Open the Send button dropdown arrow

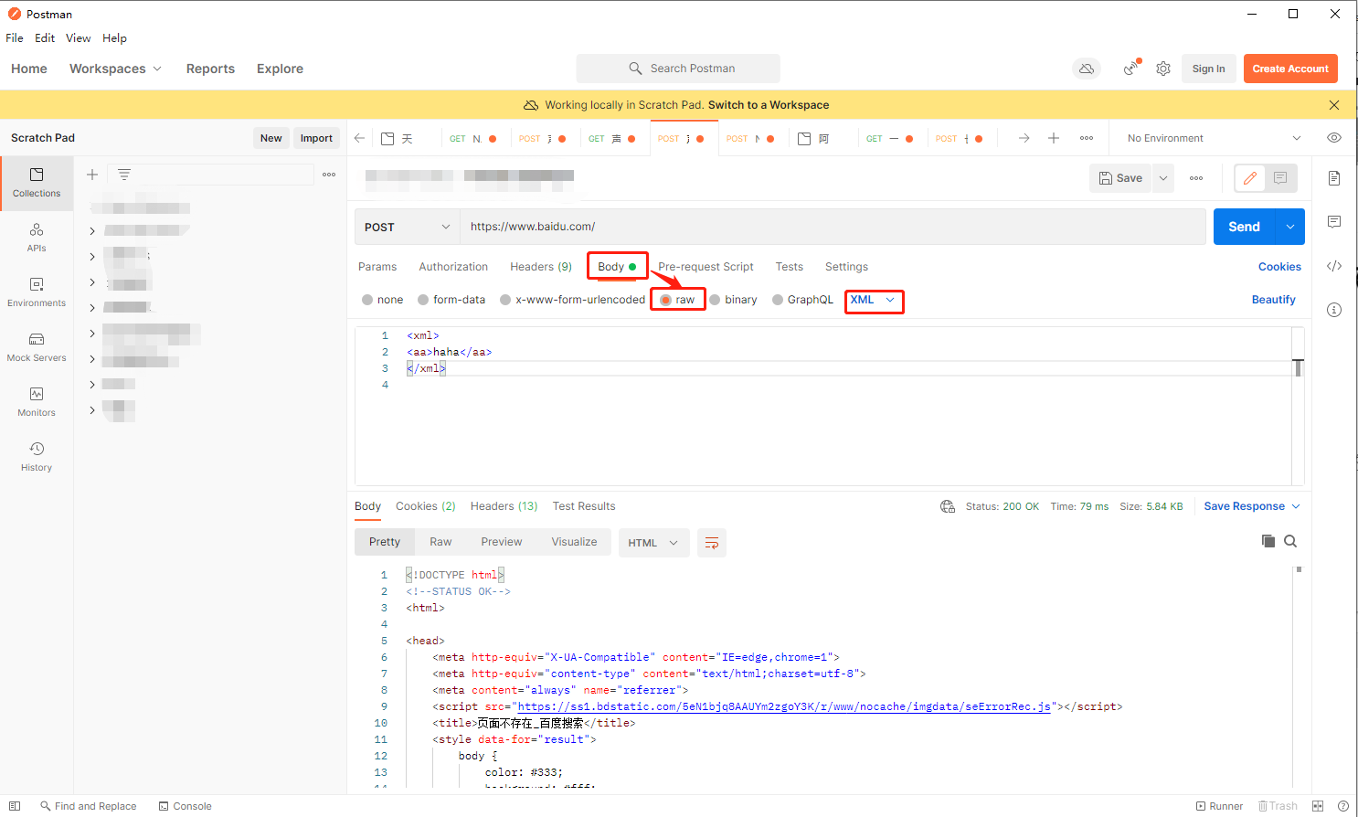coord(1289,227)
